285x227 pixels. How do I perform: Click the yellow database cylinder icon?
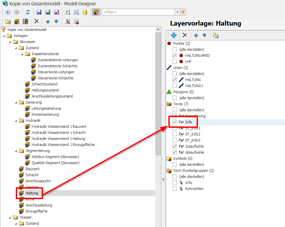tap(85, 12)
